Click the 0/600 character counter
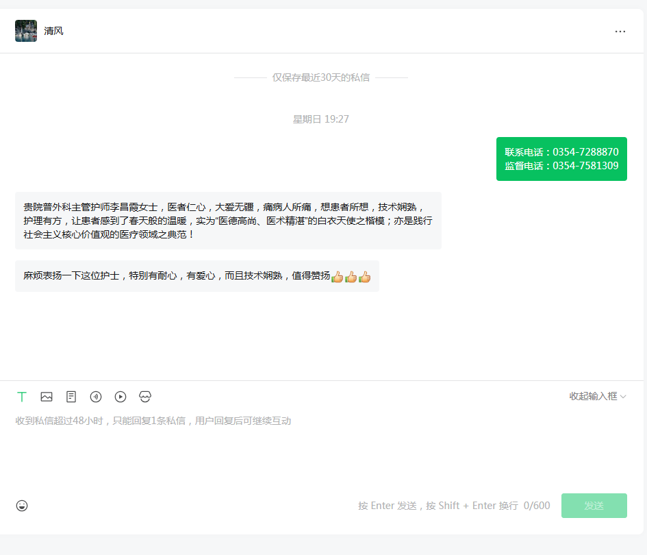647x555 pixels. 537,506
